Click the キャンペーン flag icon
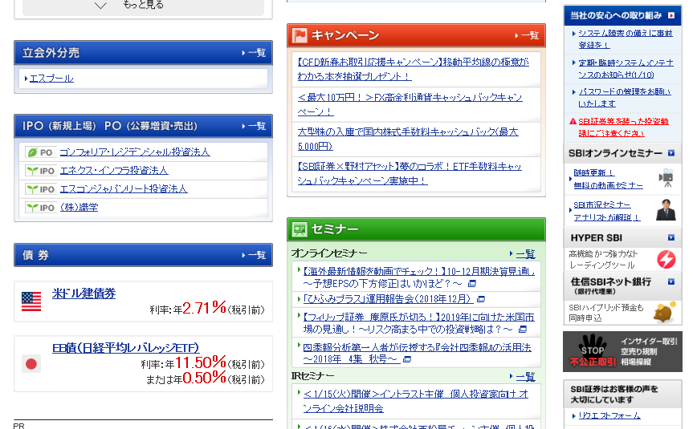 point(300,35)
